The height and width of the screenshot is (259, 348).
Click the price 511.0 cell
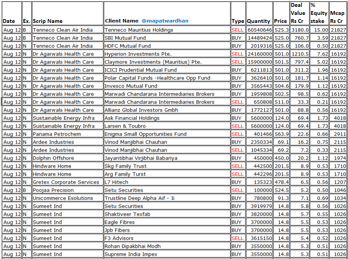tap(282, 102)
